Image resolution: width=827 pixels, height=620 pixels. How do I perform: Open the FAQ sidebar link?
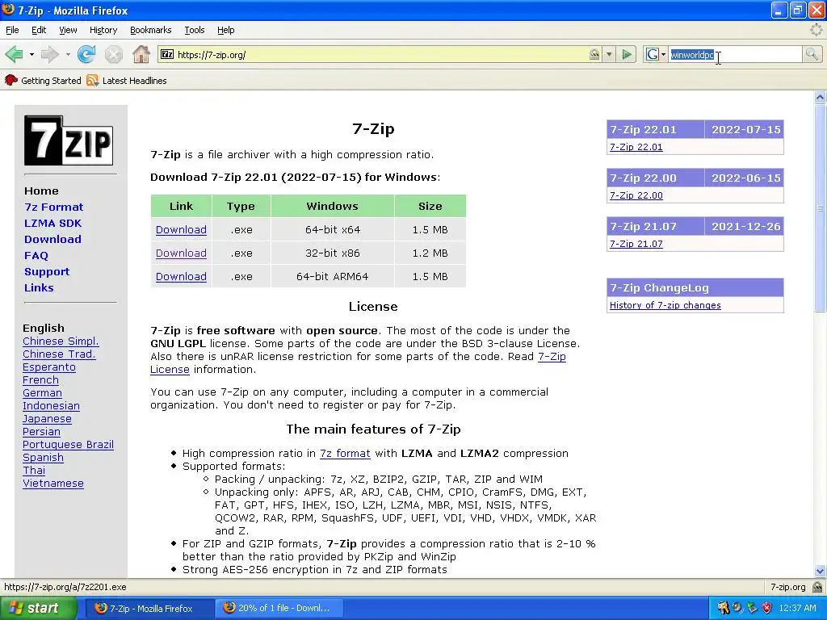36,256
